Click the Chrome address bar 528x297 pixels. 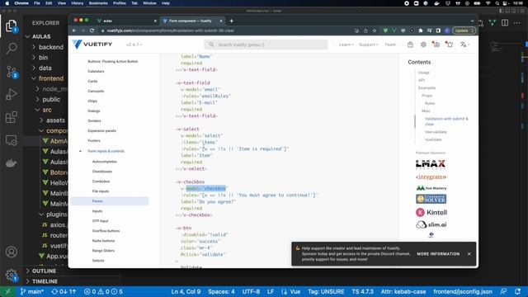coord(229,31)
